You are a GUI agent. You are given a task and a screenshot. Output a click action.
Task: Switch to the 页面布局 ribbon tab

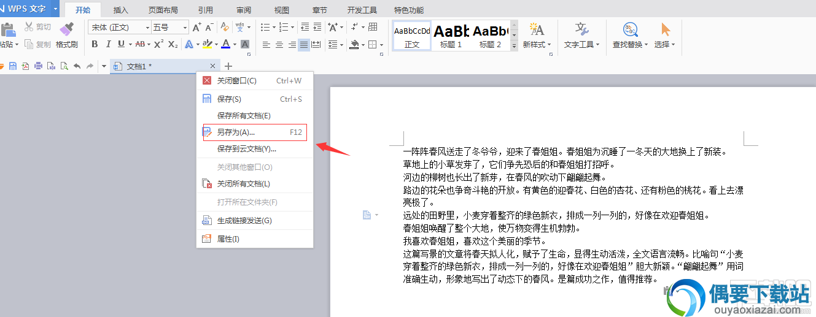click(163, 10)
